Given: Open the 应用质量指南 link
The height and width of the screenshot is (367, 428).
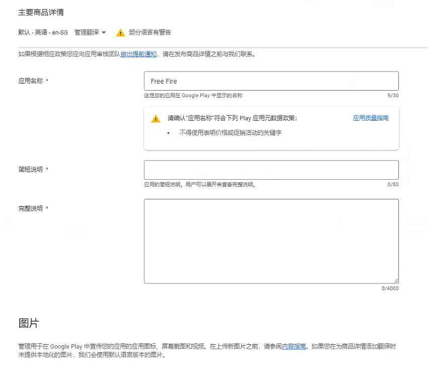Looking at the screenshot, I should point(371,118).
